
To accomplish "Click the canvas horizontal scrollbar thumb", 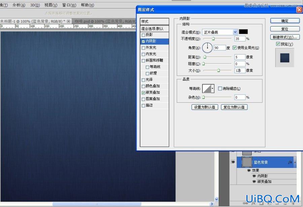I will 97,204.
